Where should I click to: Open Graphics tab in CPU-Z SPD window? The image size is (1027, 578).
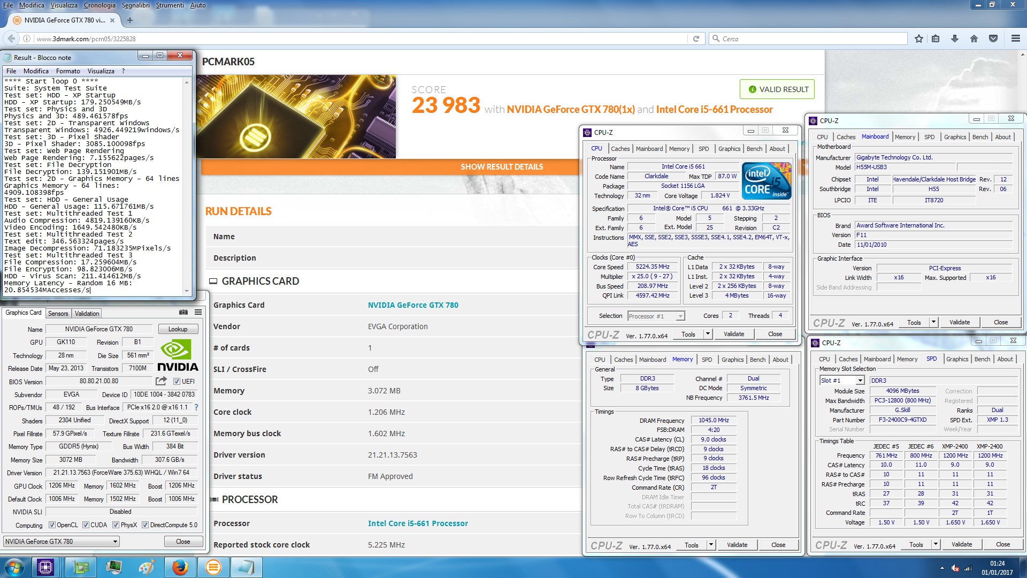coord(957,359)
